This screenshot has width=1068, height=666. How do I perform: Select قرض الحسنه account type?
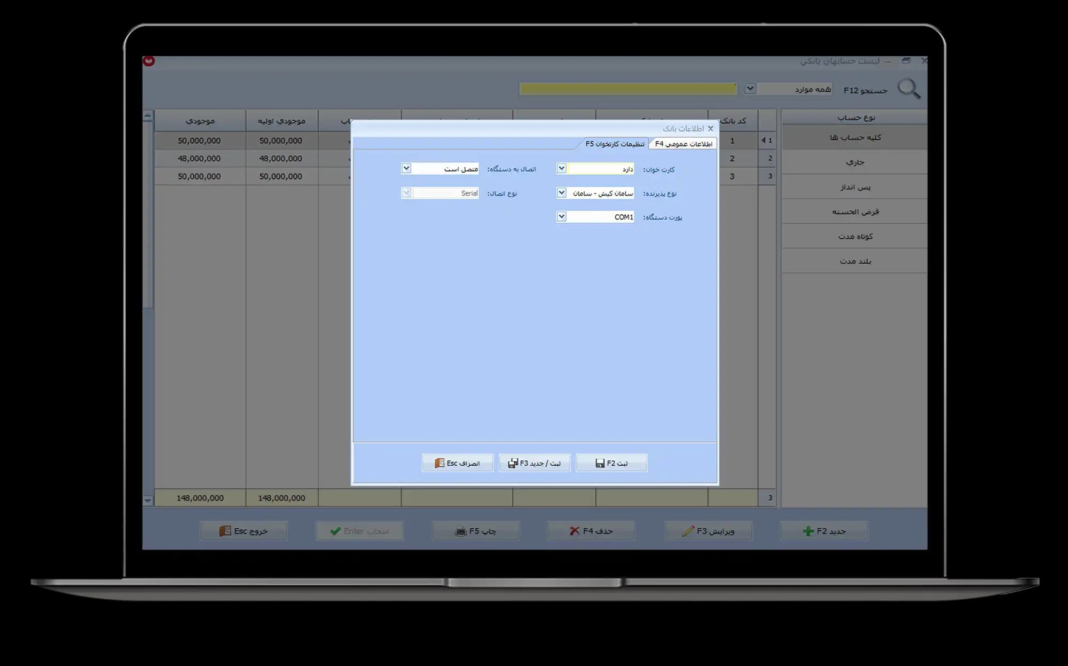(x=854, y=211)
